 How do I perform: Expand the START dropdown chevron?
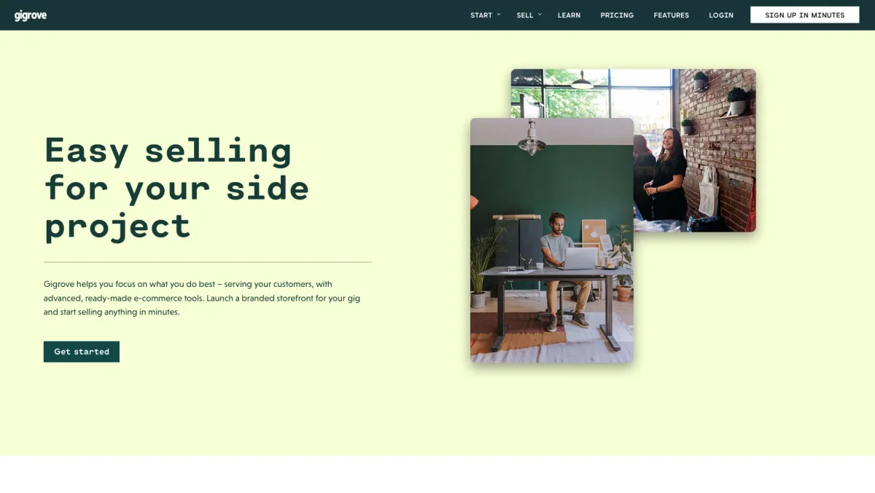tap(499, 15)
